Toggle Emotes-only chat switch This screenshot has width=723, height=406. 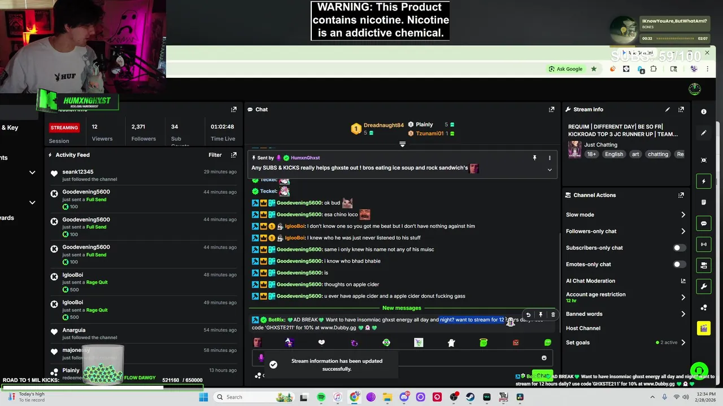[x=680, y=264]
